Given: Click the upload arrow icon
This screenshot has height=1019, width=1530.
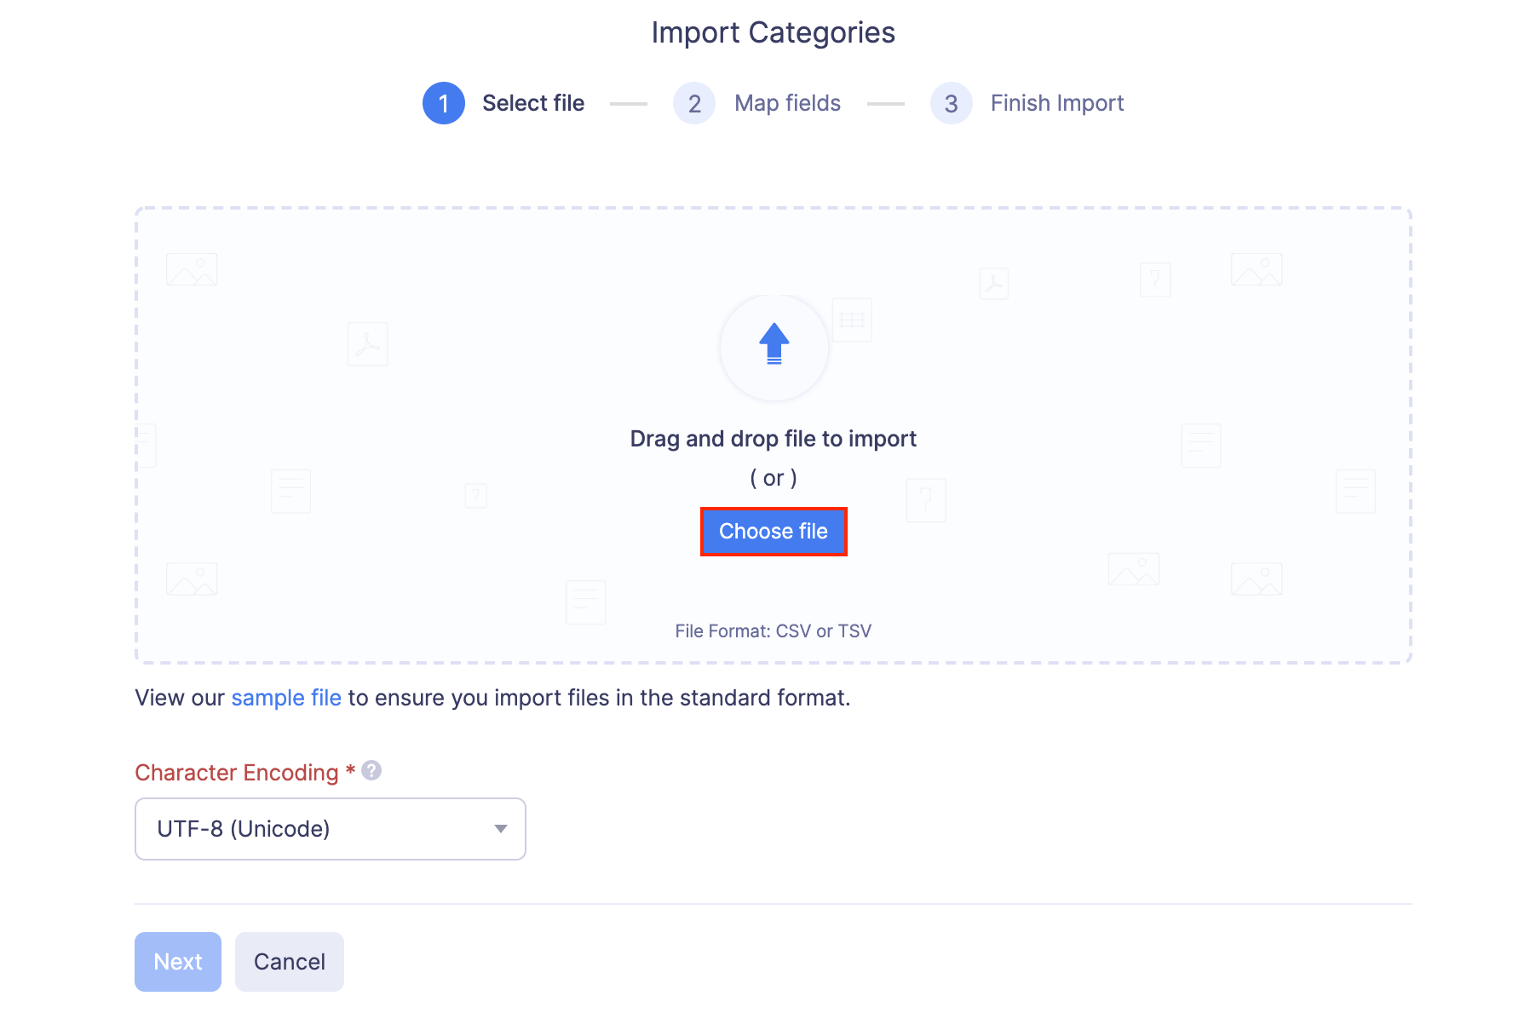Looking at the screenshot, I should [x=774, y=347].
